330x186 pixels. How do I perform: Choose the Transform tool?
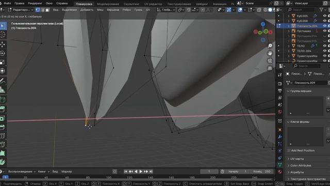[x=3, y=71]
